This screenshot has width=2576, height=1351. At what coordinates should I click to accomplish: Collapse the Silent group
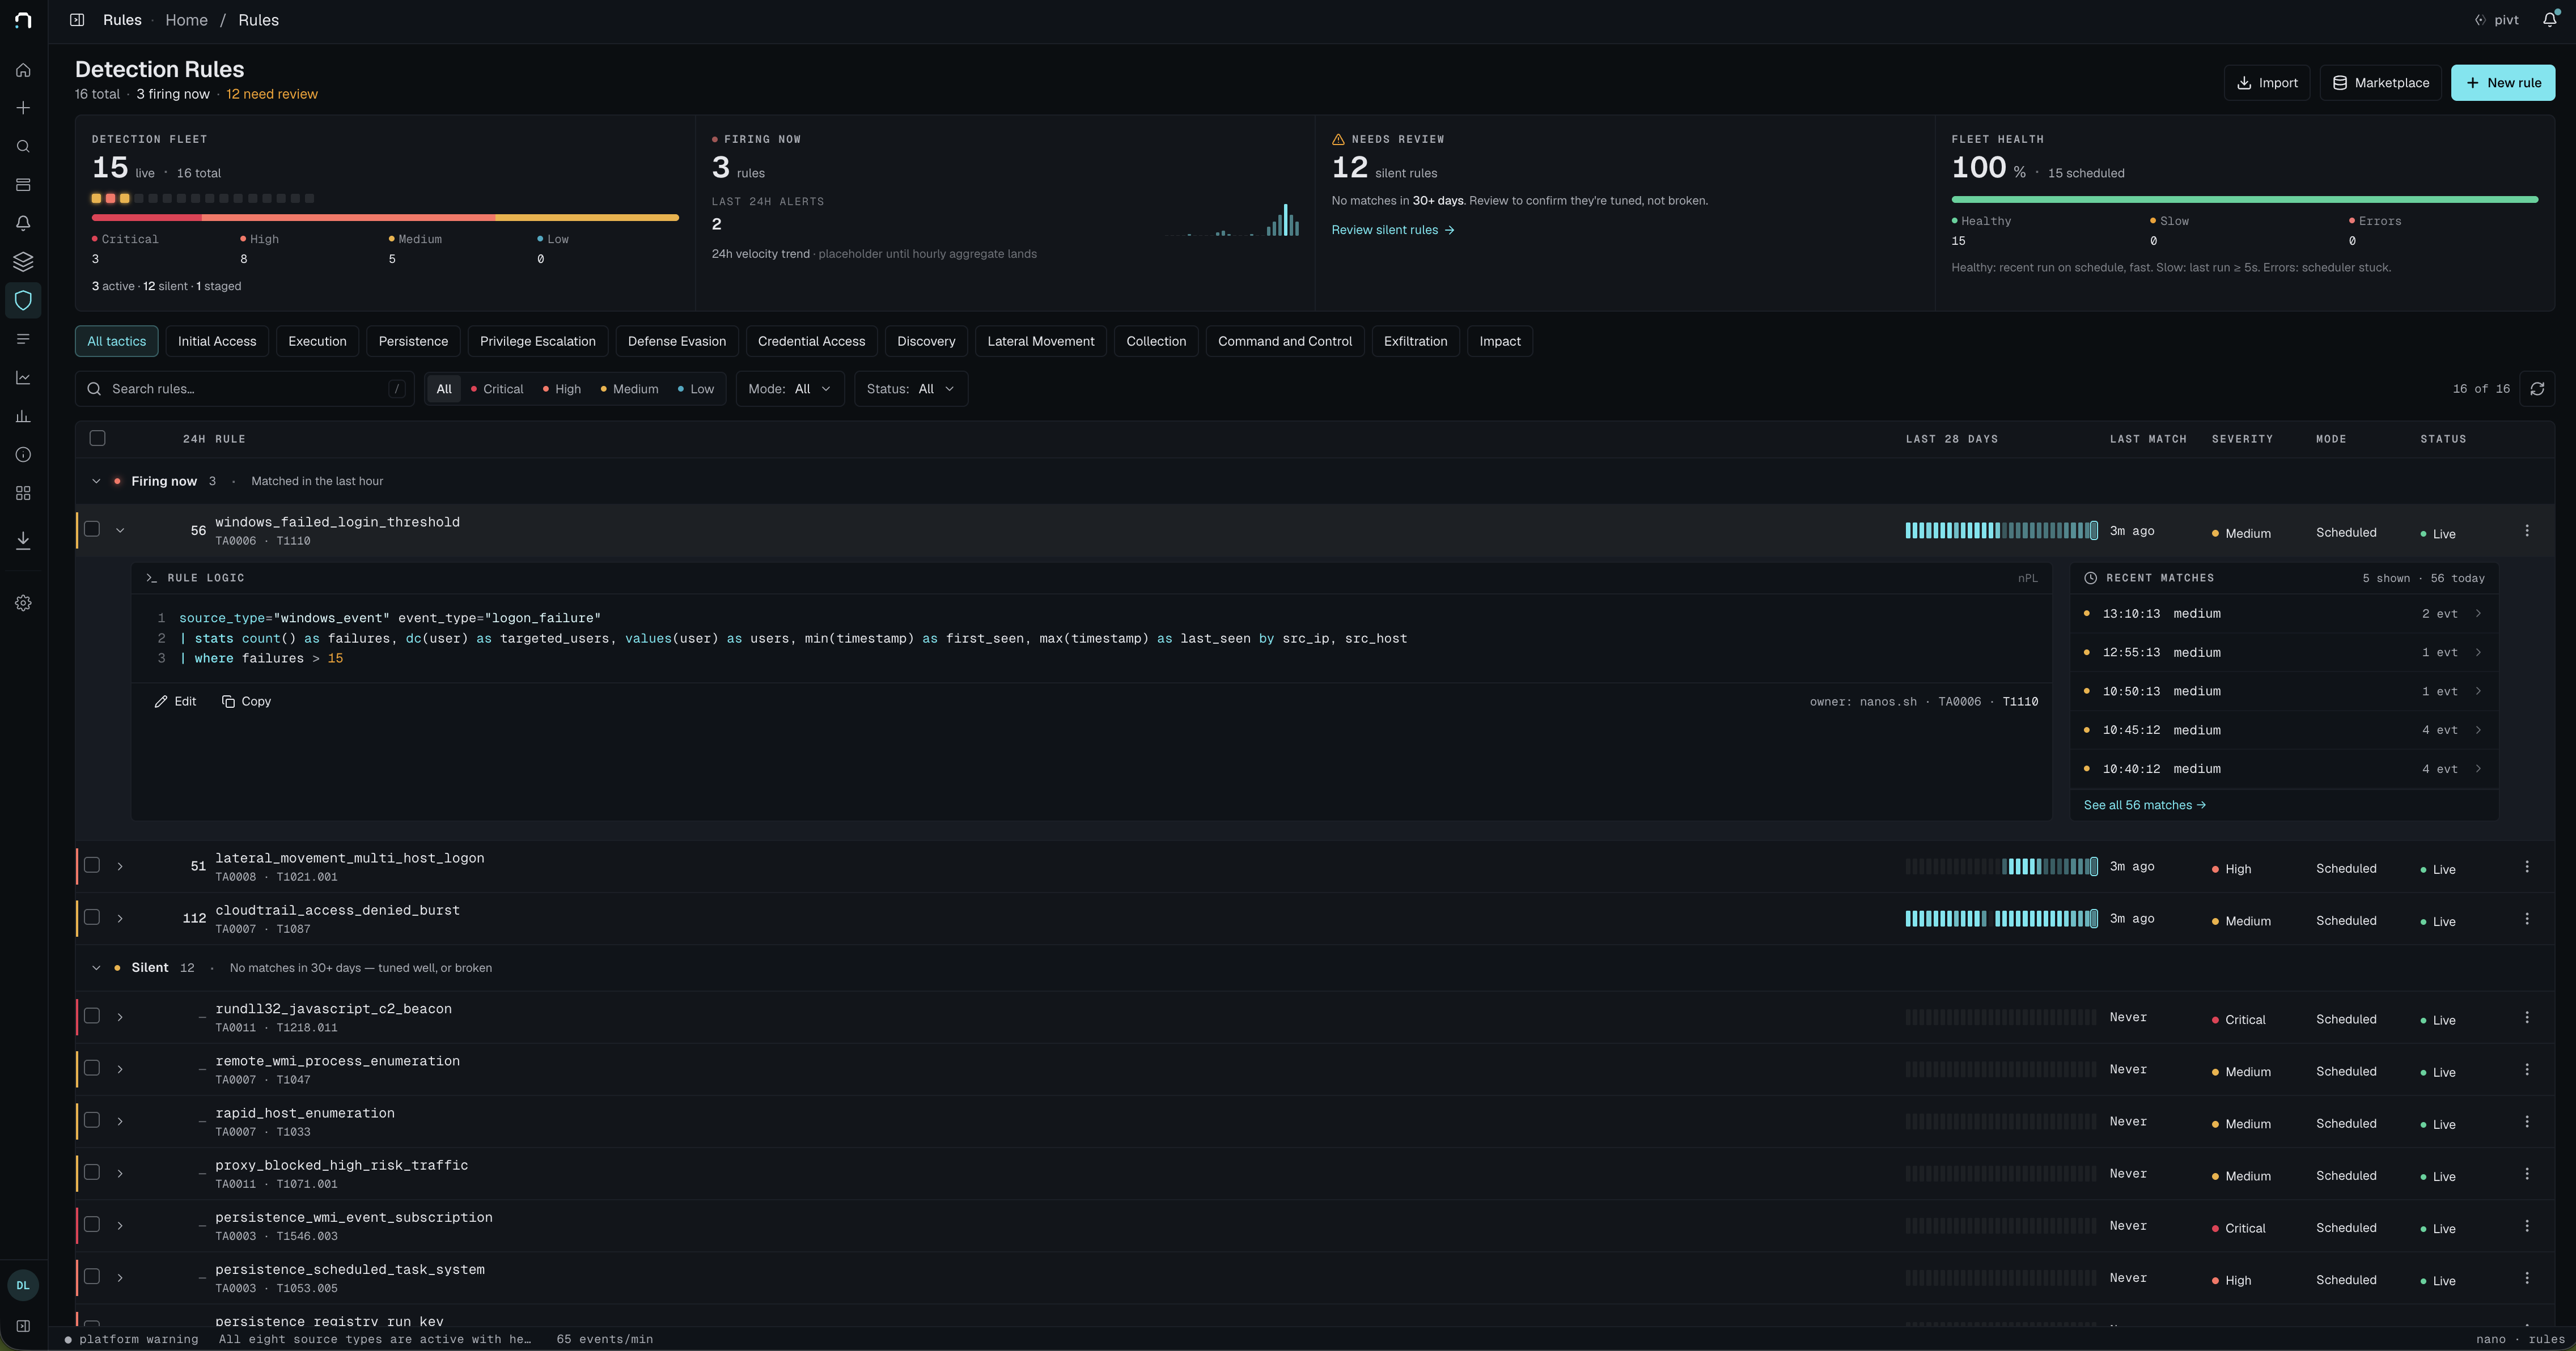(96, 968)
